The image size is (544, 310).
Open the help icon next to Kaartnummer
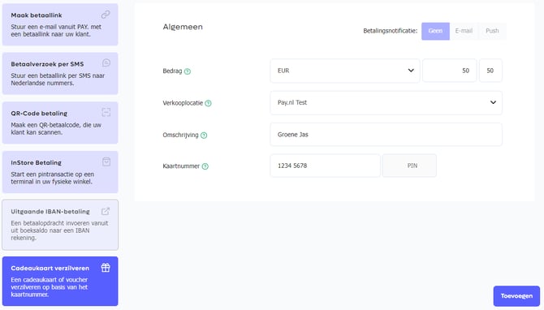click(205, 166)
